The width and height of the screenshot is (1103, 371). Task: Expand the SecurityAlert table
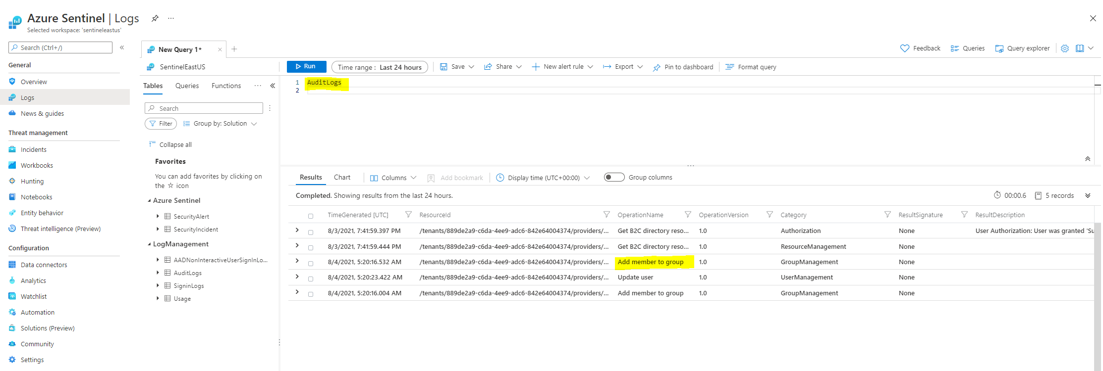pyautogui.click(x=158, y=216)
